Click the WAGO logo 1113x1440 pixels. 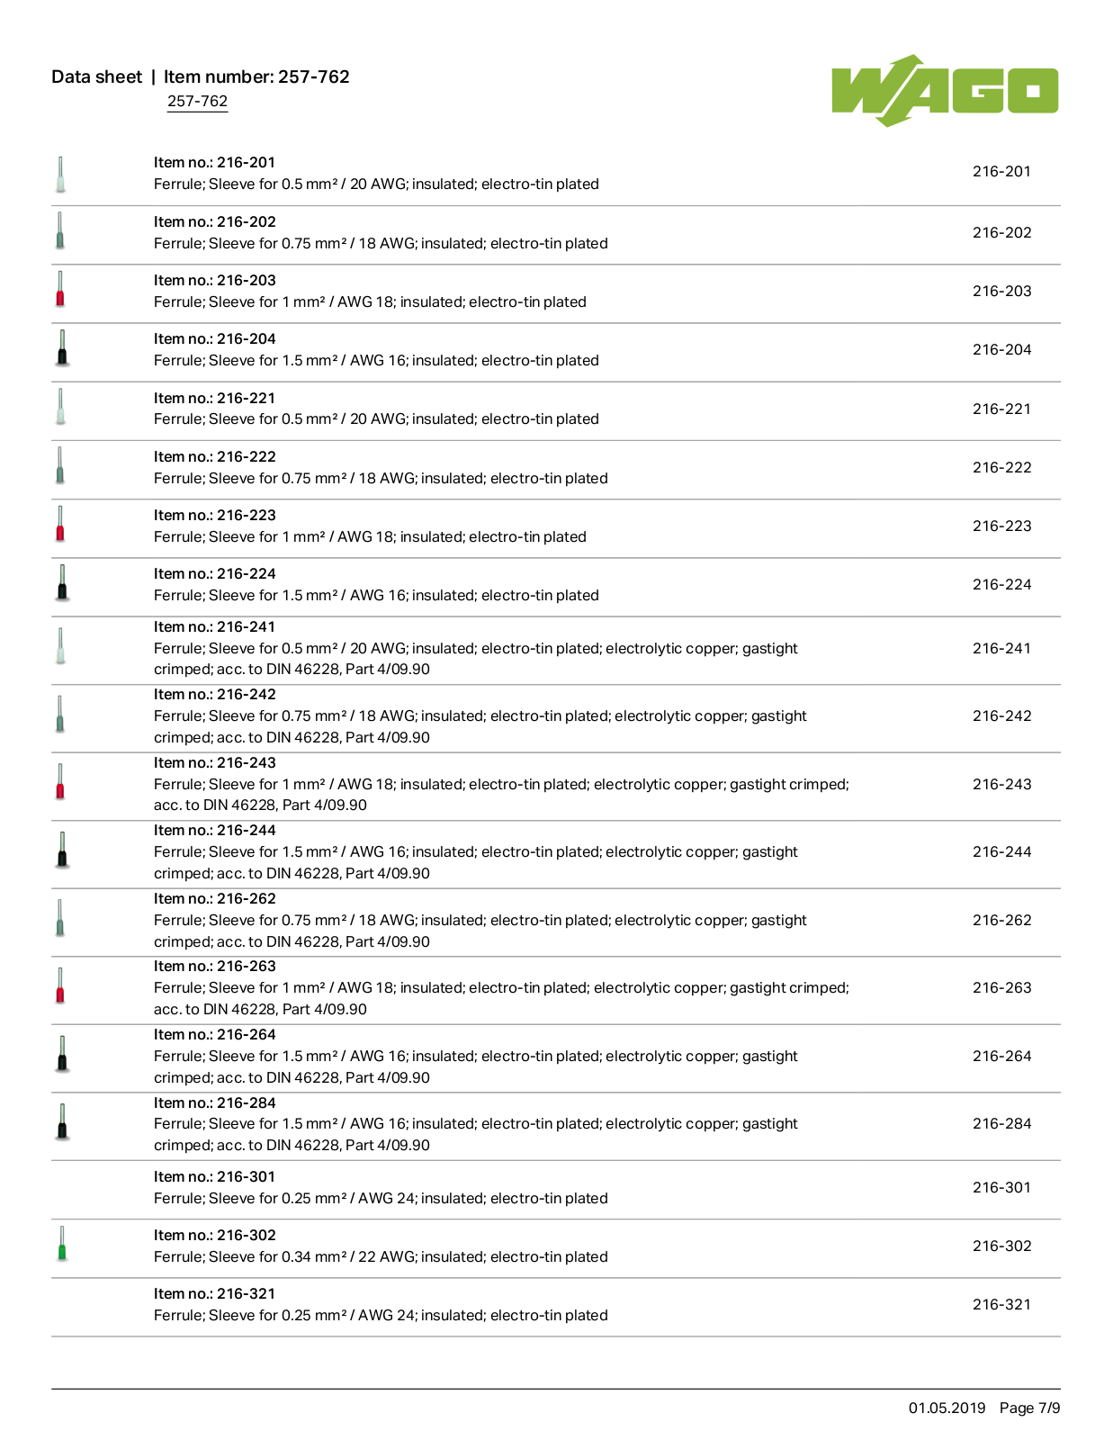(945, 90)
